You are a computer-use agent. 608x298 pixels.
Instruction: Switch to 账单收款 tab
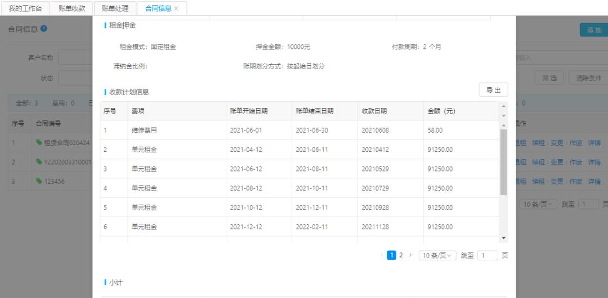tap(72, 8)
